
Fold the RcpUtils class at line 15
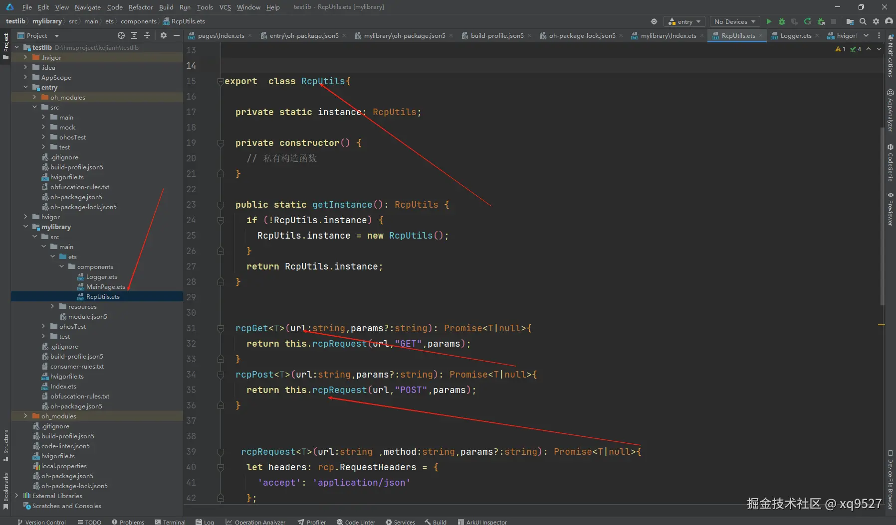[220, 81]
